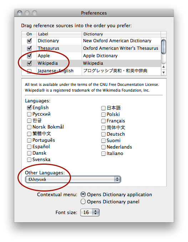Enable the Dansk language checkbox
This screenshot has height=242, width=188.
29,153
